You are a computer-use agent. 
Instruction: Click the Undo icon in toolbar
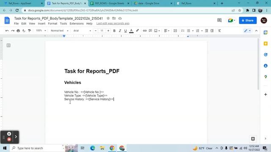pyautogui.click(x=7, y=31)
